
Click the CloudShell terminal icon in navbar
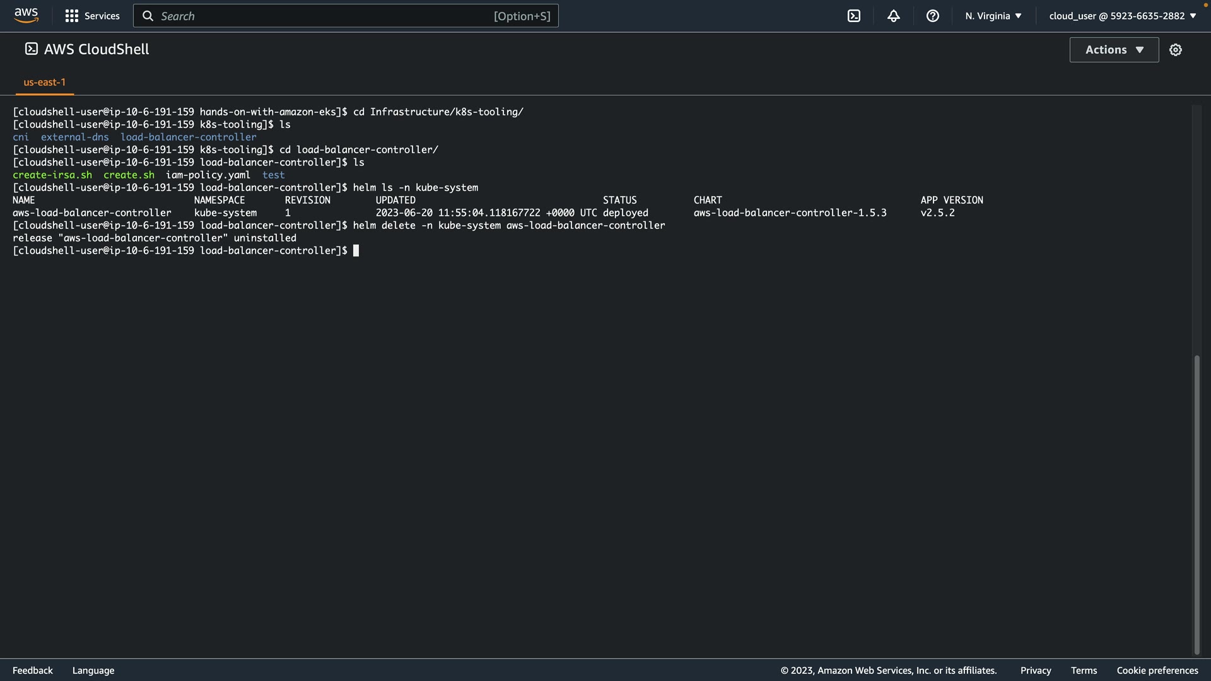tap(853, 16)
